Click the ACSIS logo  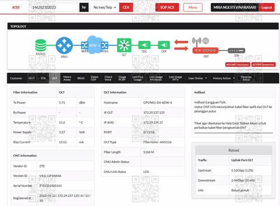point(16,7)
